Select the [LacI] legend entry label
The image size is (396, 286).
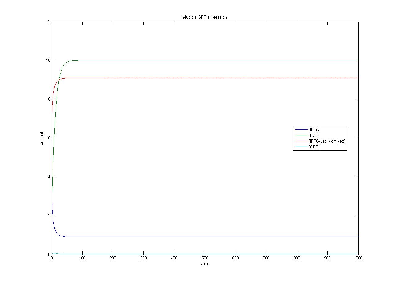click(x=313, y=135)
